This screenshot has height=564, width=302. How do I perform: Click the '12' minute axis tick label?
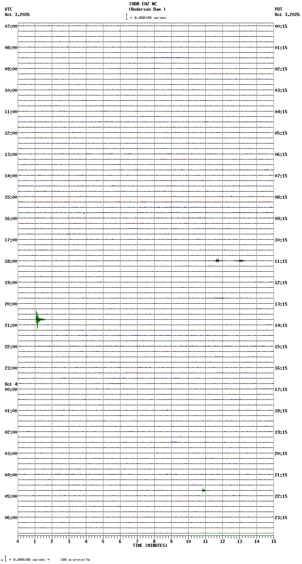pyautogui.click(x=222, y=542)
